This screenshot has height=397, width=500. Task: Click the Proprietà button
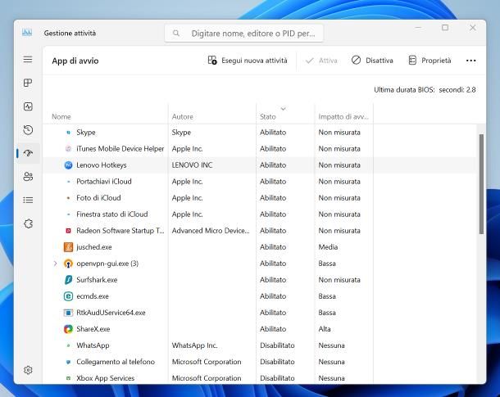click(430, 61)
